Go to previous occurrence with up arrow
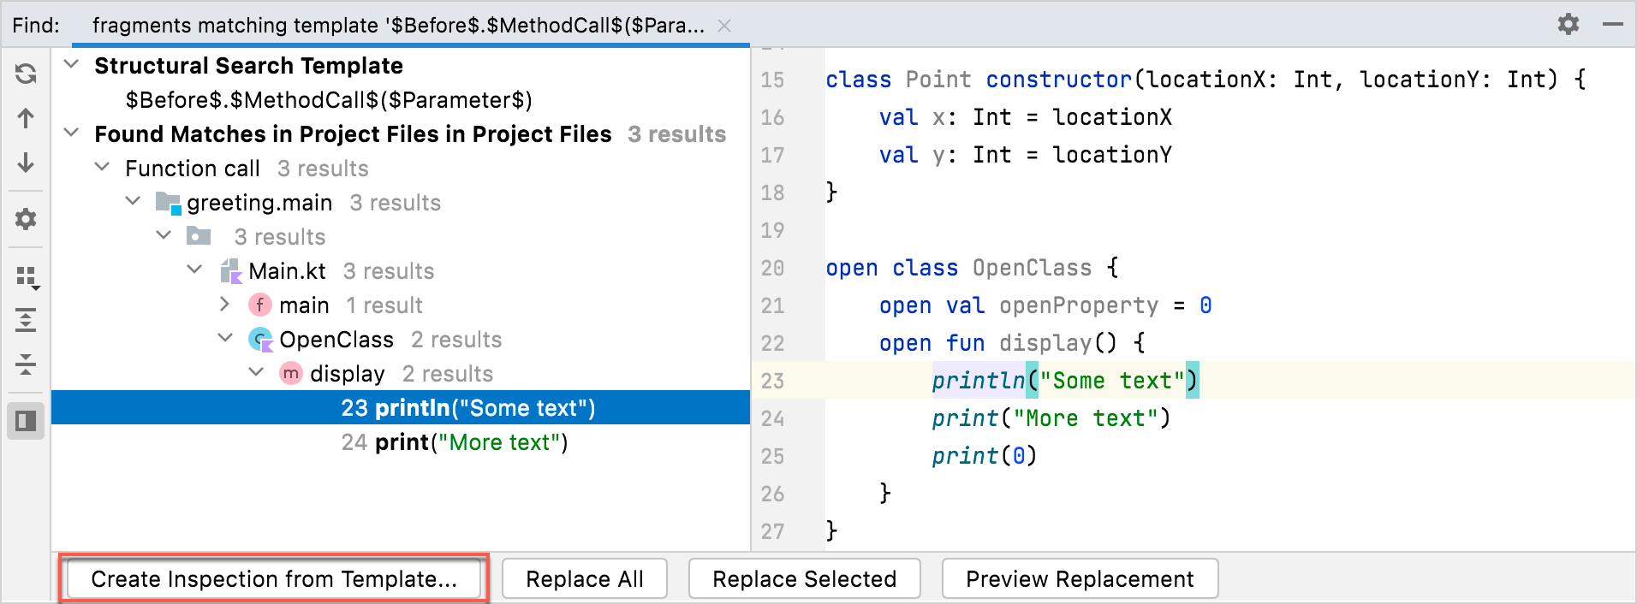 coord(26,118)
